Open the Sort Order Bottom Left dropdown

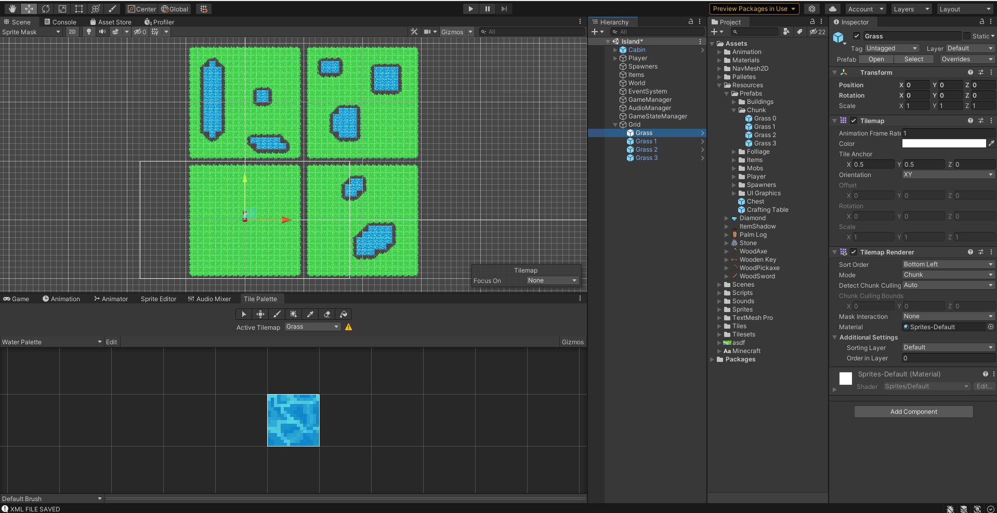(x=949, y=264)
